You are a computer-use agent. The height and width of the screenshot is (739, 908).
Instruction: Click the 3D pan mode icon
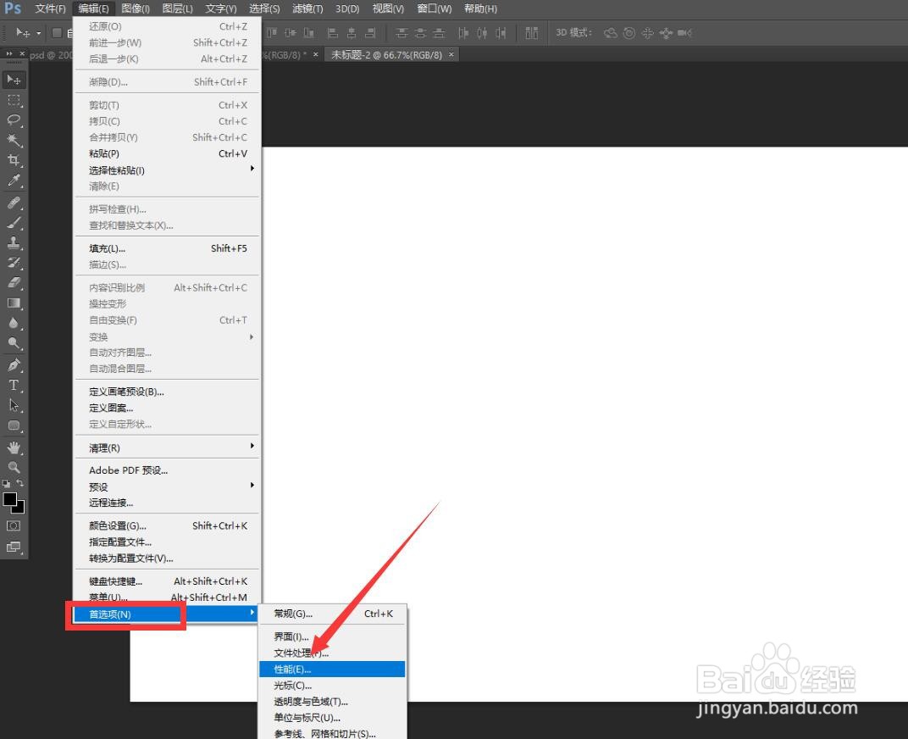pos(647,33)
